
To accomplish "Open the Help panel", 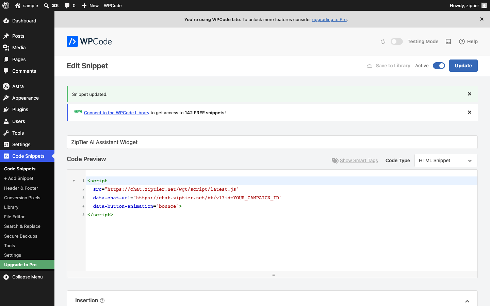I will point(468,41).
